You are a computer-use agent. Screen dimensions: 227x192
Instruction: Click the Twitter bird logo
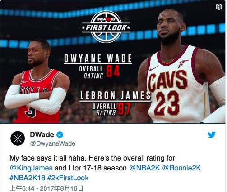coord(212,134)
